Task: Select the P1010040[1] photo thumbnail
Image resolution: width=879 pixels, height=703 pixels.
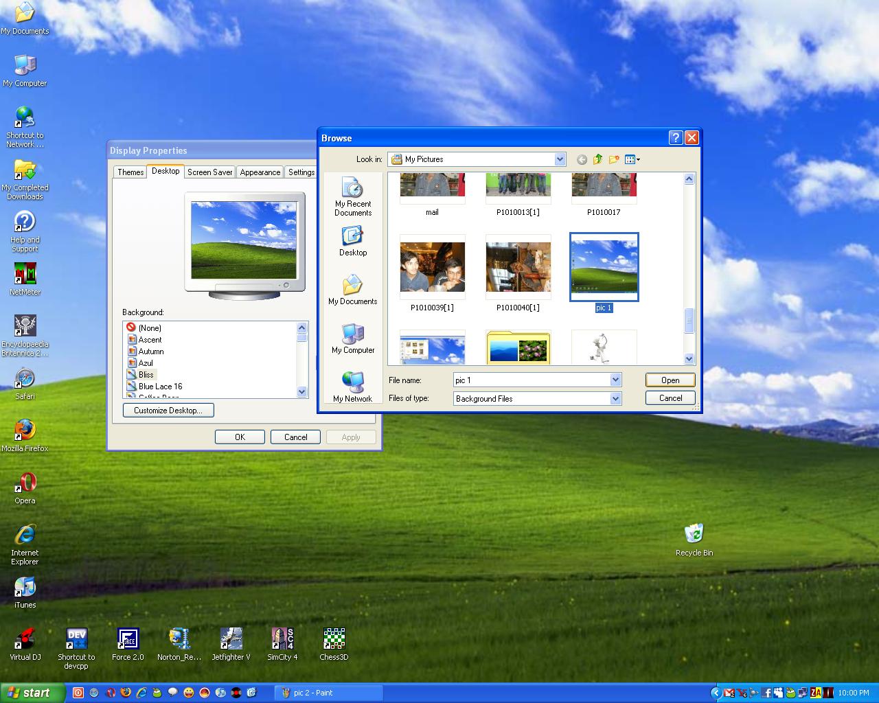Action: (x=518, y=268)
